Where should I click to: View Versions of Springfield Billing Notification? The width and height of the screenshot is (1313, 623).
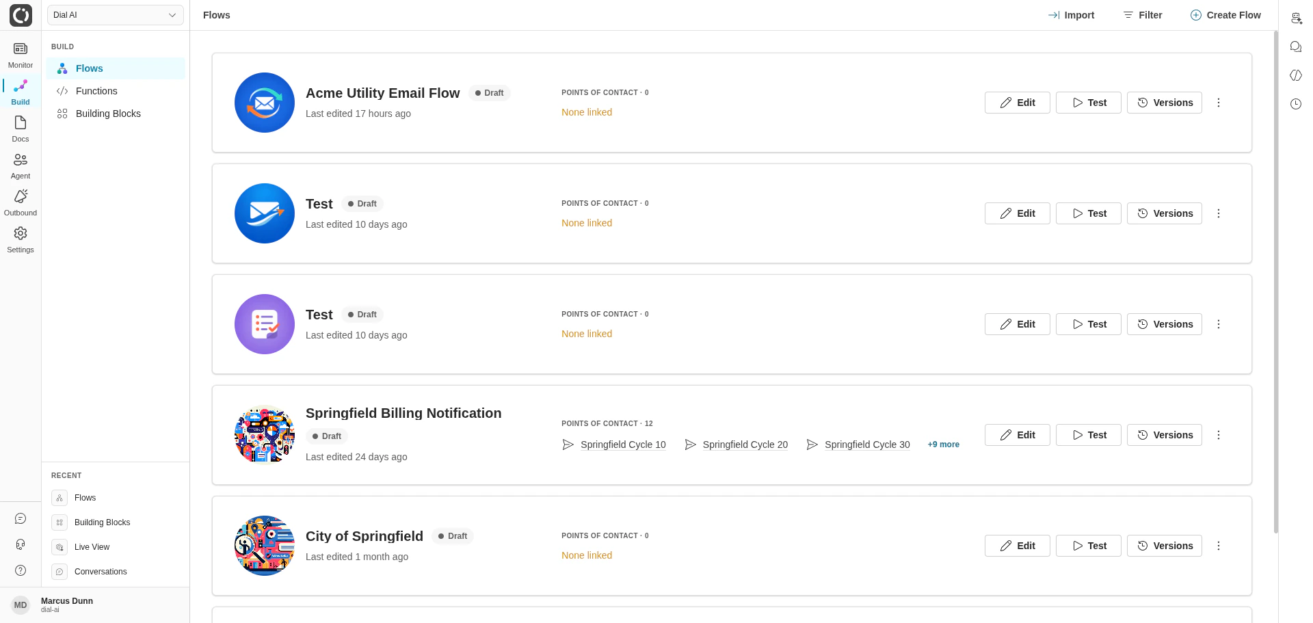[1165, 435]
